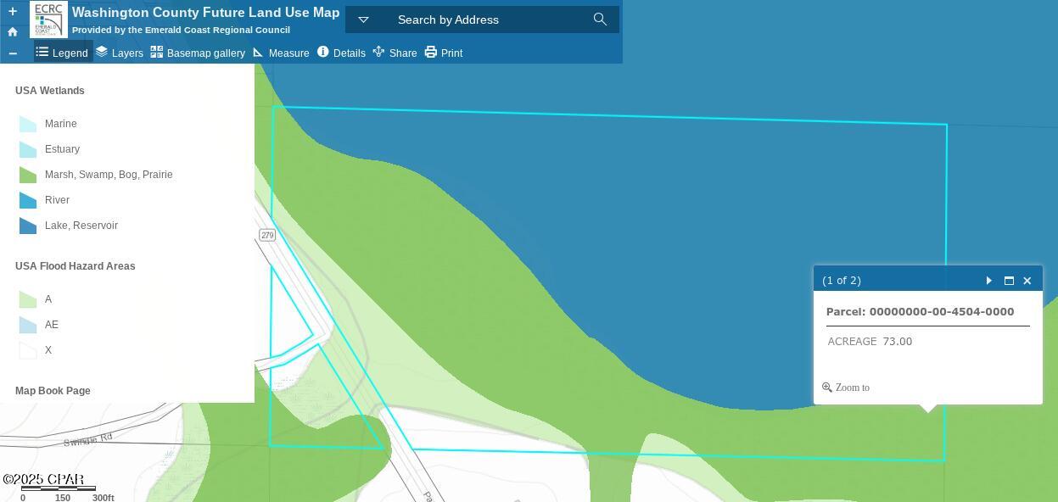This screenshot has height=502, width=1058.
Task: Maximize the parcel popup window
Action: [x=1009, y=281]
